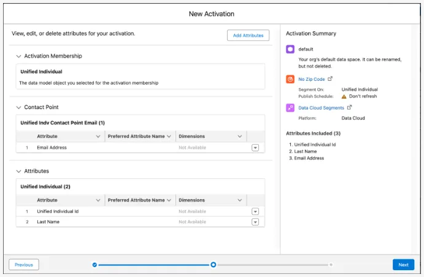Click the Add Attributes button

point(248,36)
